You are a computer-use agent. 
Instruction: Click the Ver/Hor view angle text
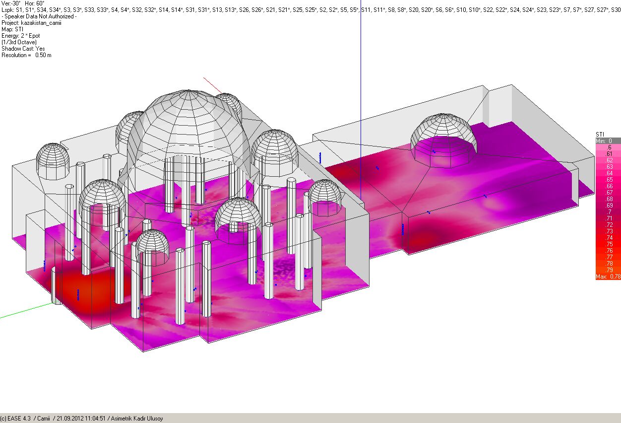[23, 3]
